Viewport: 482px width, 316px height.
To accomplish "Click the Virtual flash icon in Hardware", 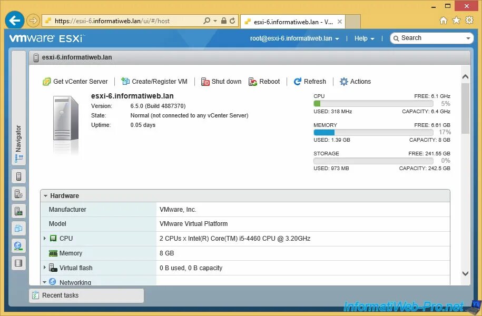I will 53,268.
